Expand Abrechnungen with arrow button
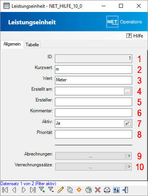The image size is (148, 196). (129, 156)
